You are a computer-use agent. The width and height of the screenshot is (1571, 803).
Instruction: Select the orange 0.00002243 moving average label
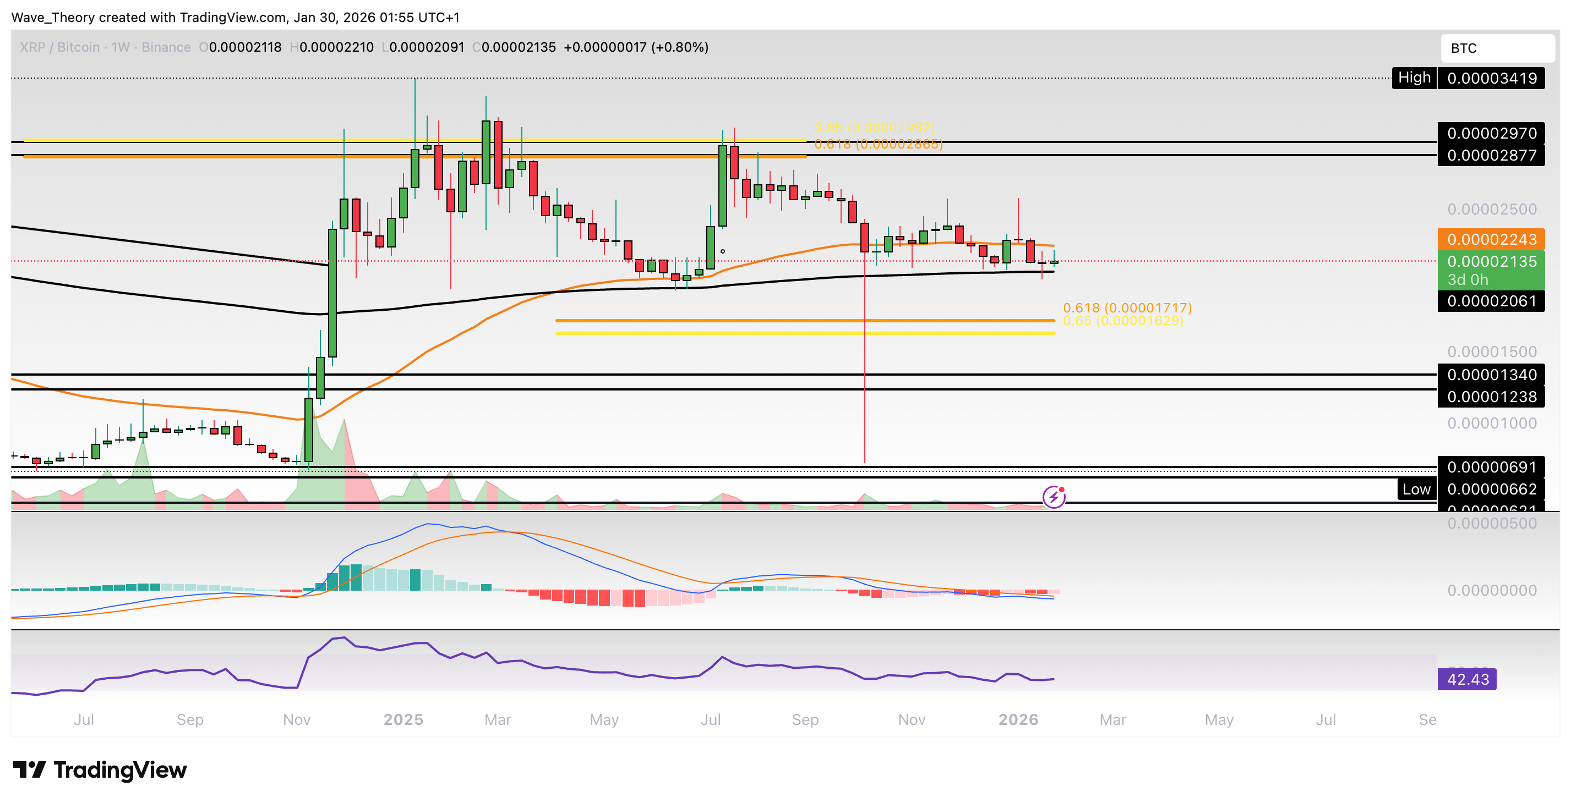1491,239
